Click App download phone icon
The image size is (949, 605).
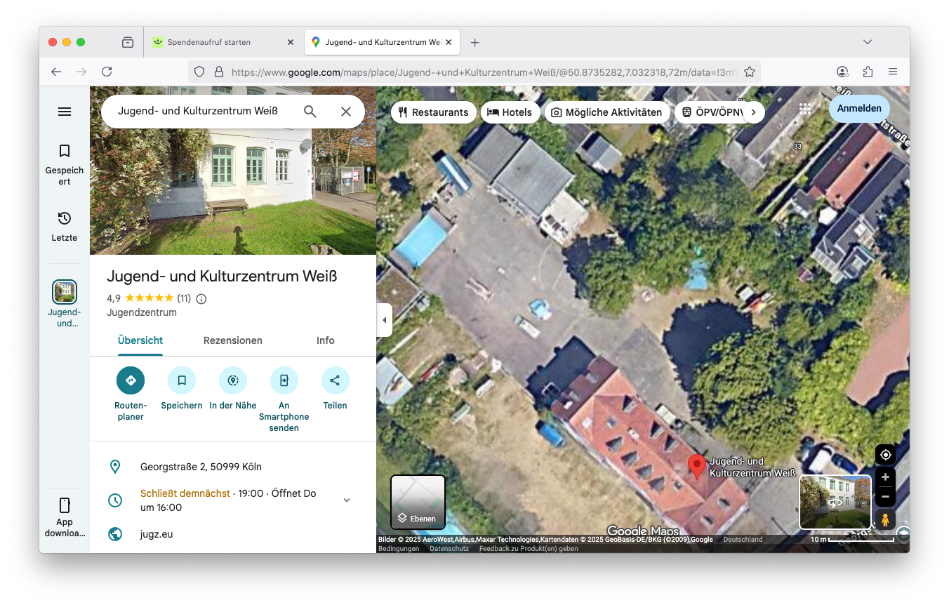(x=65, y=505)
